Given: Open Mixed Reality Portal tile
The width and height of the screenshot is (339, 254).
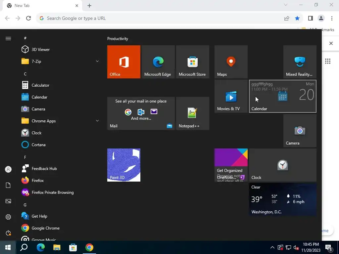Looking at the screenshot, I should [300, 62].
